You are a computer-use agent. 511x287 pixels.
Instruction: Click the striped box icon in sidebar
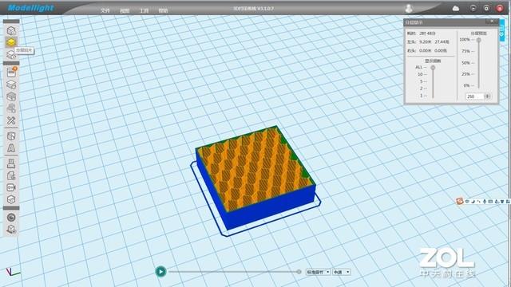[x=11, y=96]
